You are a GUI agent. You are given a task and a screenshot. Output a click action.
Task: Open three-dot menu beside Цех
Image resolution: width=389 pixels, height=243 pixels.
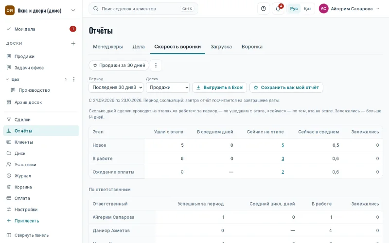74,79
